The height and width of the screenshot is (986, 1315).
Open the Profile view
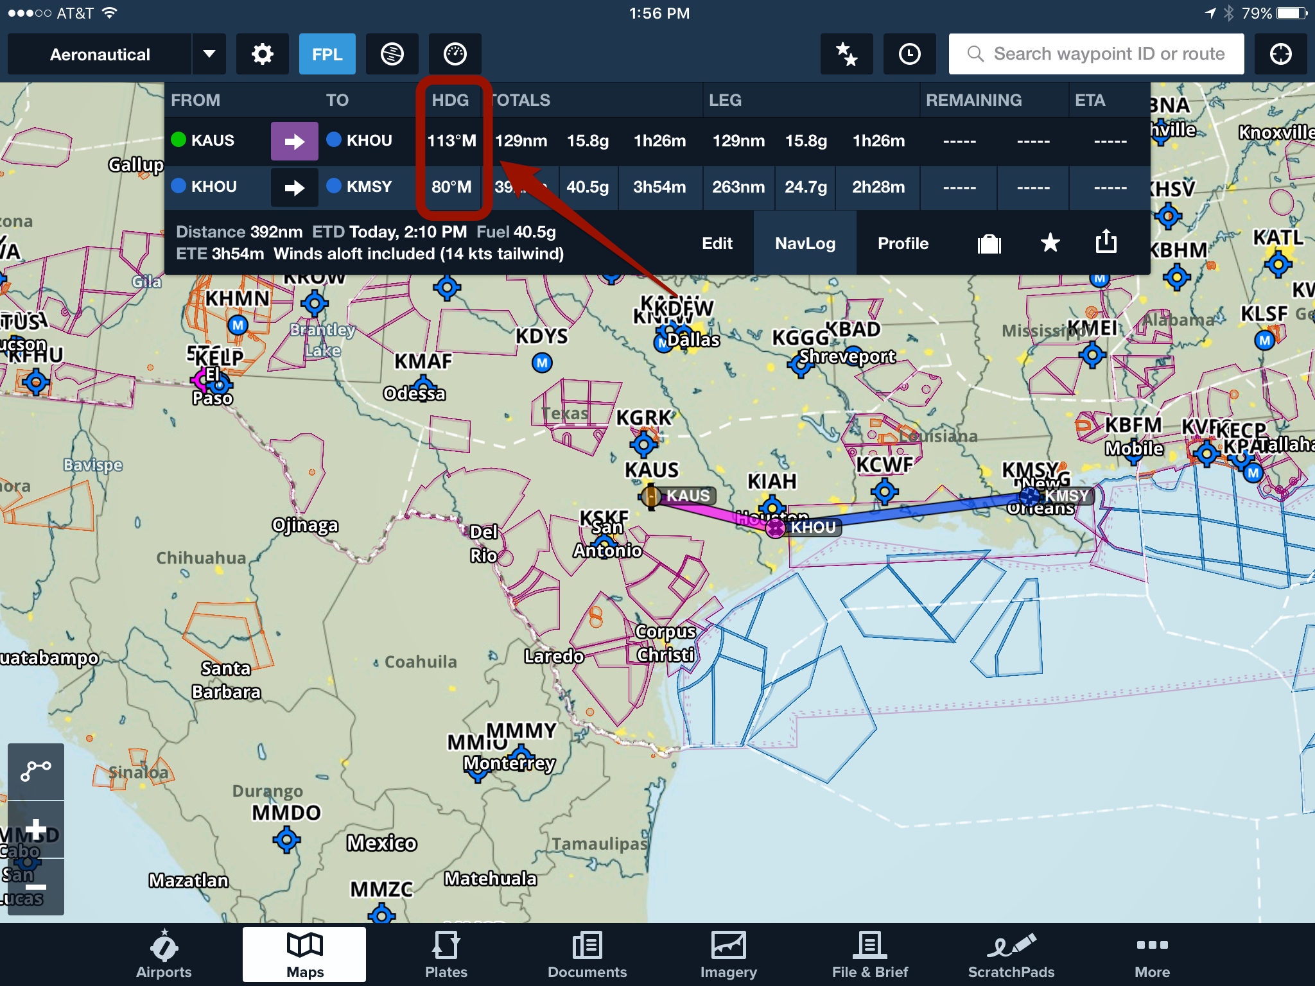[x=903, y=243]
